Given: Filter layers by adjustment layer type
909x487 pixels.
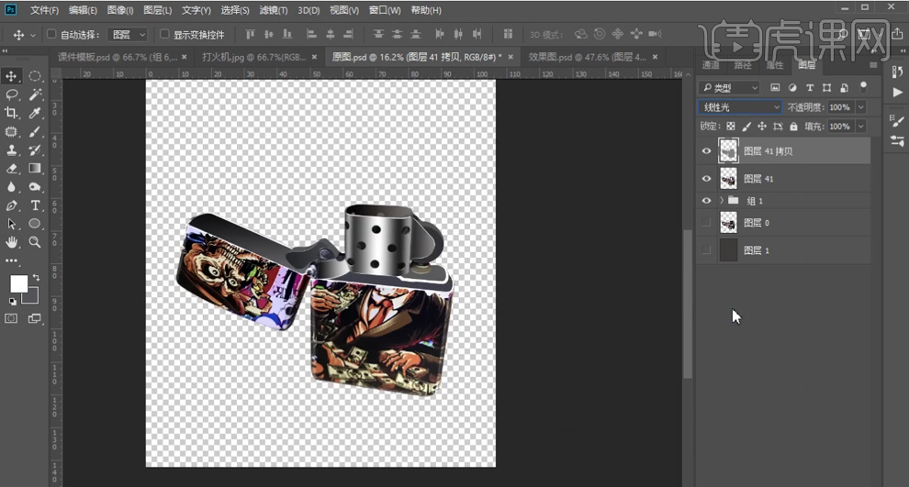Looking at the screenshot, I should [792, 87].
